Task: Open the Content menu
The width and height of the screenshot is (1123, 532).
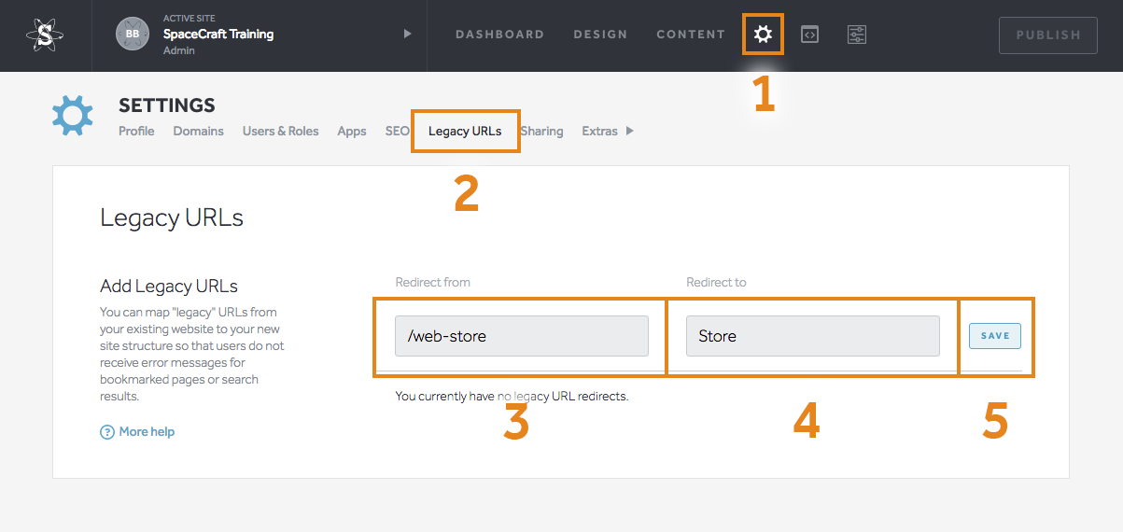Action: (x=691, y=35)
